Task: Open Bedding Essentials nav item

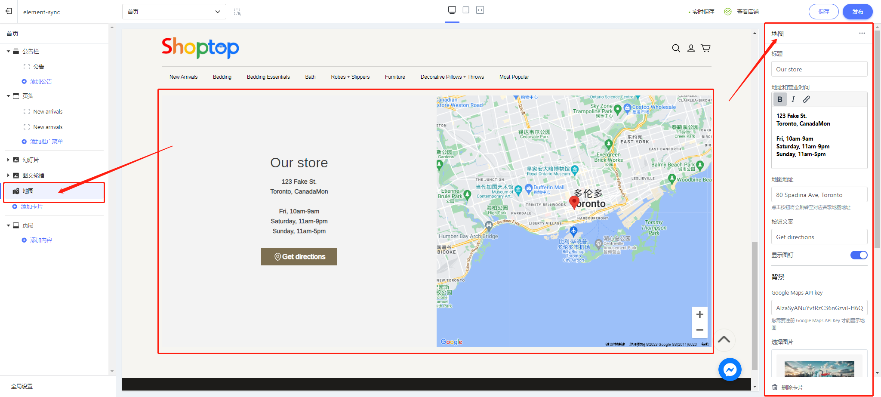Action: pyautogui.click(x=268, y=77)
